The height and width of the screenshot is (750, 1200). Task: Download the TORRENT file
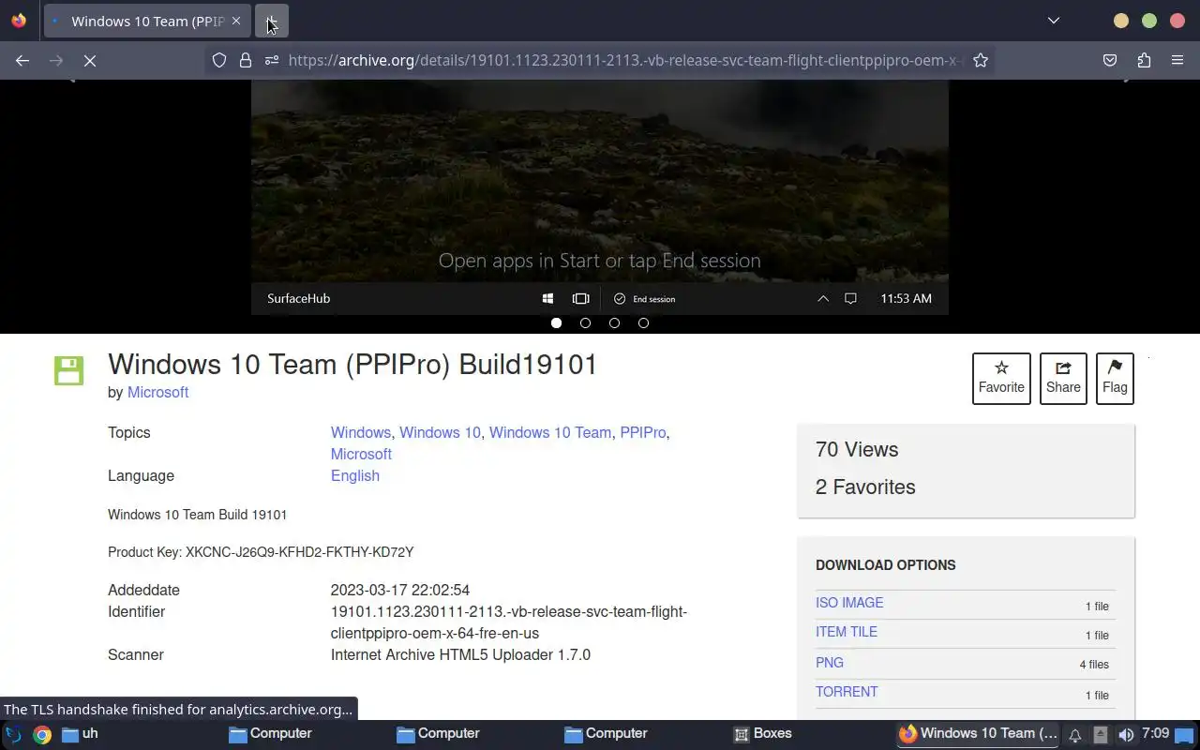(x=847, y=692)
